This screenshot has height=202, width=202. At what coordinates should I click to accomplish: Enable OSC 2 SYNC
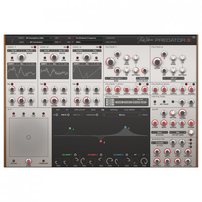[x=64, y=58]
